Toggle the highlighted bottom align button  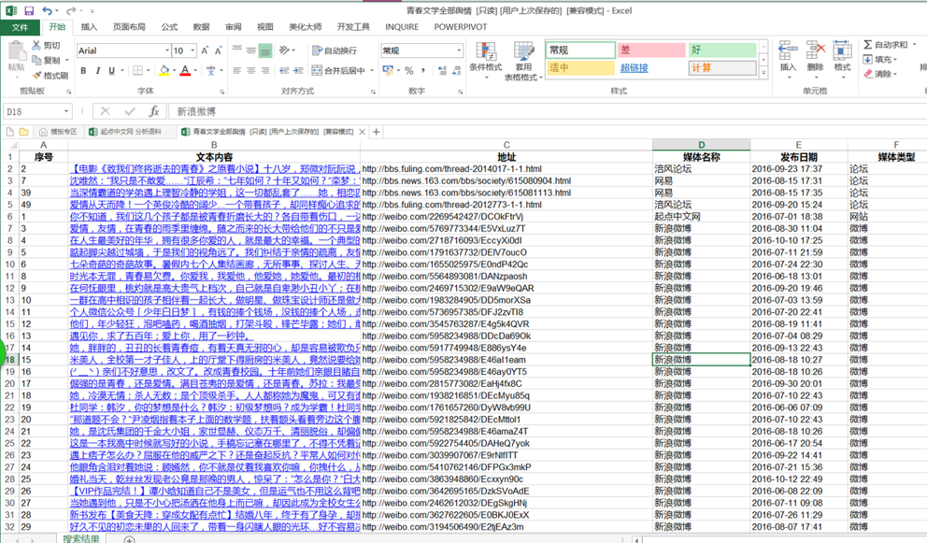click(x=265, y=50)
